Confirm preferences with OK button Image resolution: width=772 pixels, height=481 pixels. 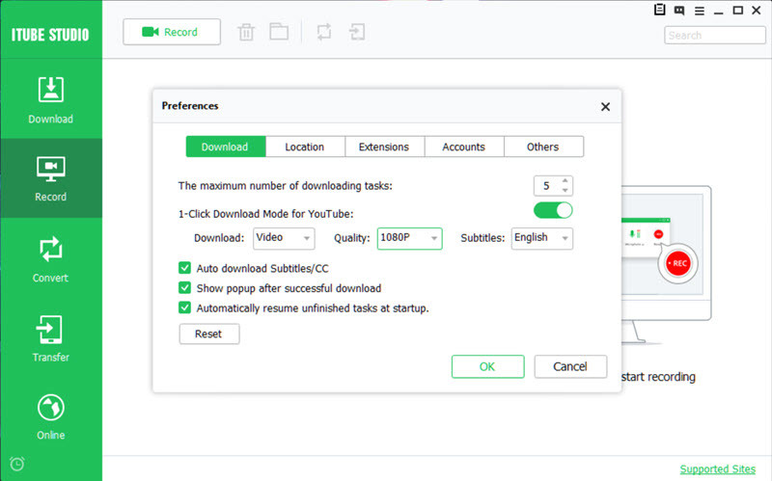pyautogui.click(x=487, y=366)
